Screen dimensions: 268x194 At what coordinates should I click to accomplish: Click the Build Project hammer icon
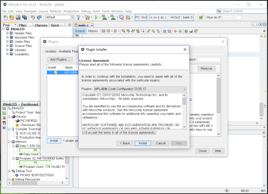79,17
